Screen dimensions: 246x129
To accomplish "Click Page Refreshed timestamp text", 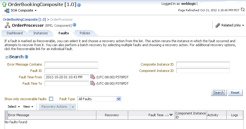I will (209, 10).
